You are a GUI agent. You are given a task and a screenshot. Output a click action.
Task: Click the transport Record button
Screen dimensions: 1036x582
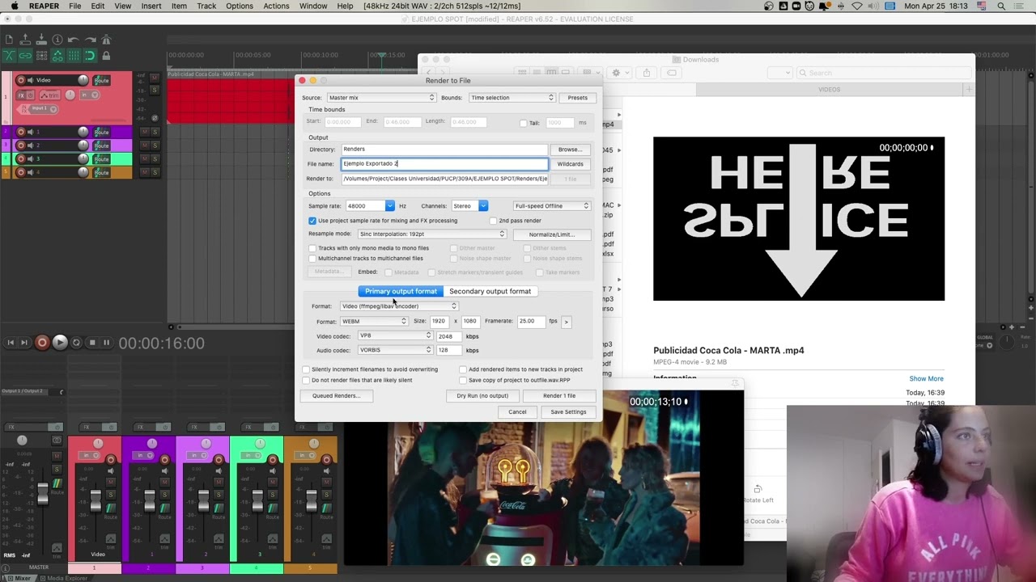click(x=42, y=343)
